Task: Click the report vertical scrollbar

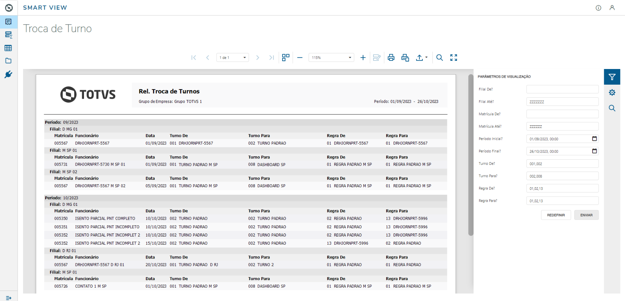Action: (x=471, y=155)
